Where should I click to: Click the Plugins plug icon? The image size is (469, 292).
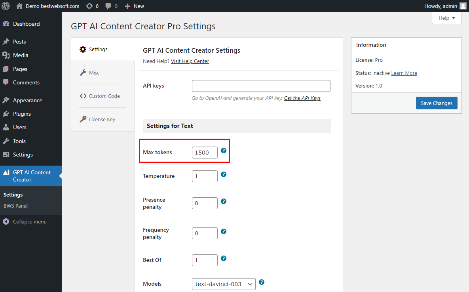coord(6,114)
